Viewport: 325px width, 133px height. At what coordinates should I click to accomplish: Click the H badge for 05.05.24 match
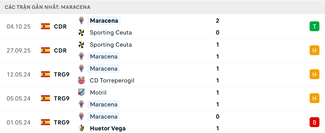pos(314,98)
